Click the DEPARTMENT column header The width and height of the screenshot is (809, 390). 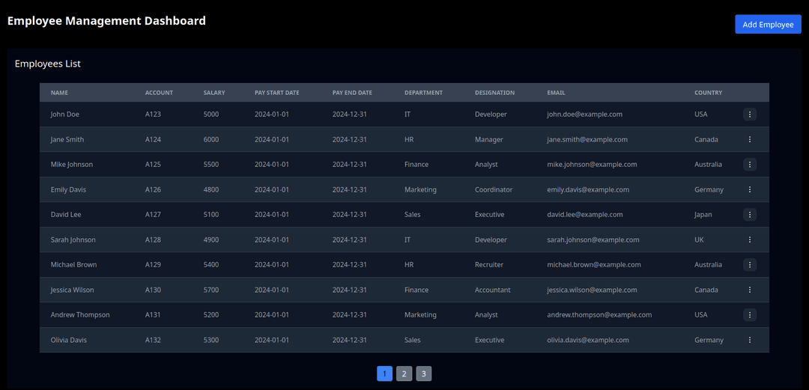click(x=423, y=93)
